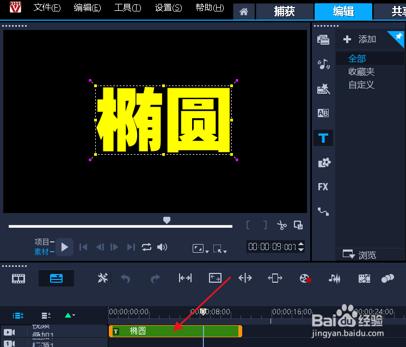This screenshot has width=406, height=347.
Task: Step to the previous frame
Action: pos(100,247)
